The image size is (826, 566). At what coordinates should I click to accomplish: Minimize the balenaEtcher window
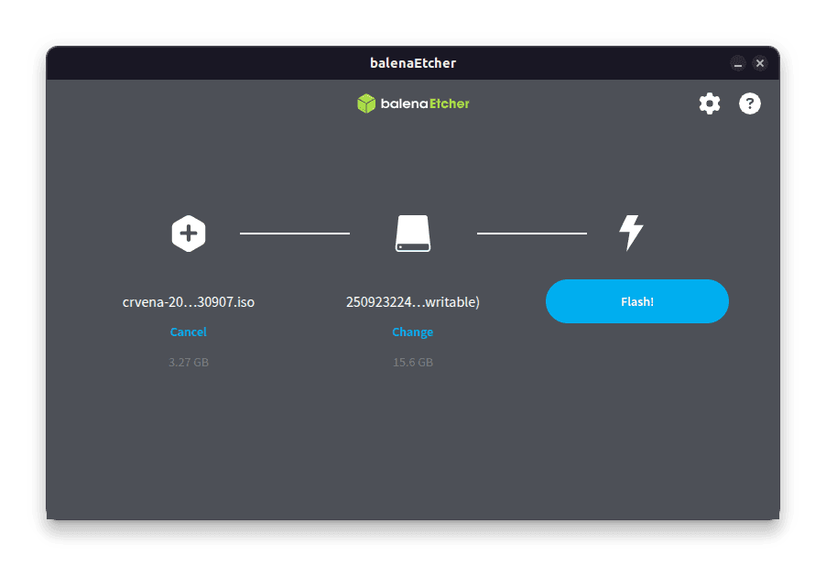click(737, 63)
